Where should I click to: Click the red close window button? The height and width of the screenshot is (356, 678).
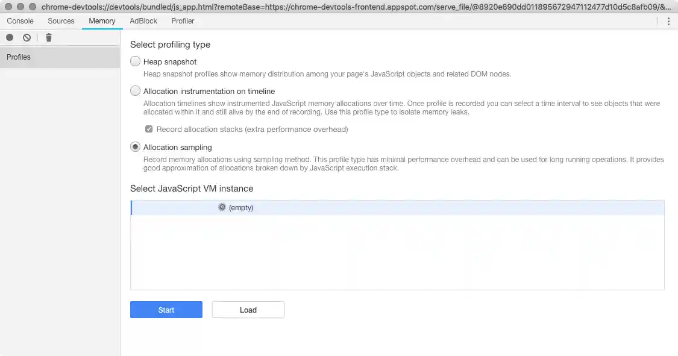point(8,6)
